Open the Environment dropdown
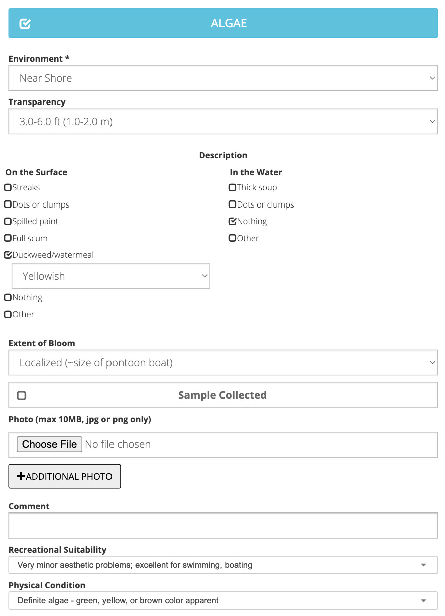The width and height of the screenshot is (445, 616). [223, 78]
